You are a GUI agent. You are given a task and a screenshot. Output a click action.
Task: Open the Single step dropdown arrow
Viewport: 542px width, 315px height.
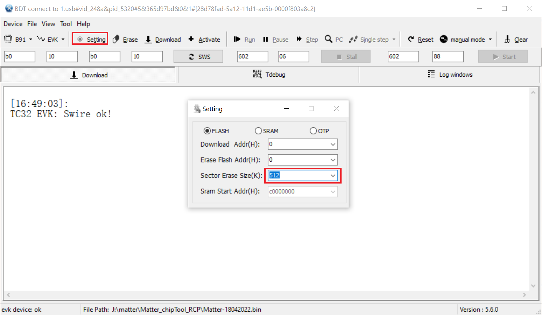point(394,39)
